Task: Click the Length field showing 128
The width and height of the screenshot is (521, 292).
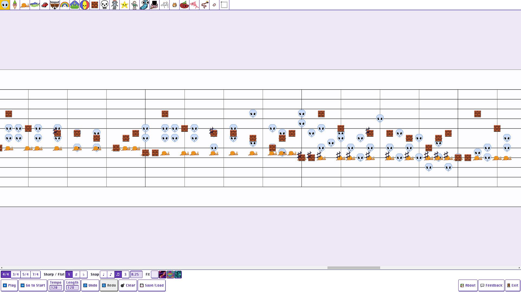Action: coord(72,287)
